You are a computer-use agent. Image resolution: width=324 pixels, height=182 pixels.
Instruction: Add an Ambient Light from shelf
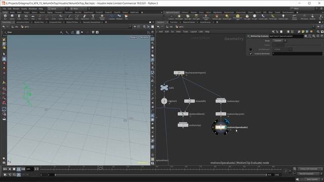[283, 17]
